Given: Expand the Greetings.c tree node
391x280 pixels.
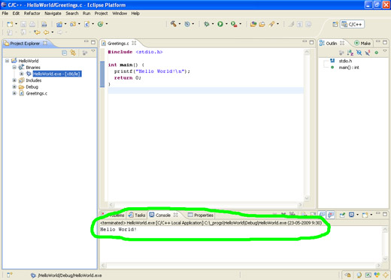Looking at the screenshot, I should (x=14, y=93).
